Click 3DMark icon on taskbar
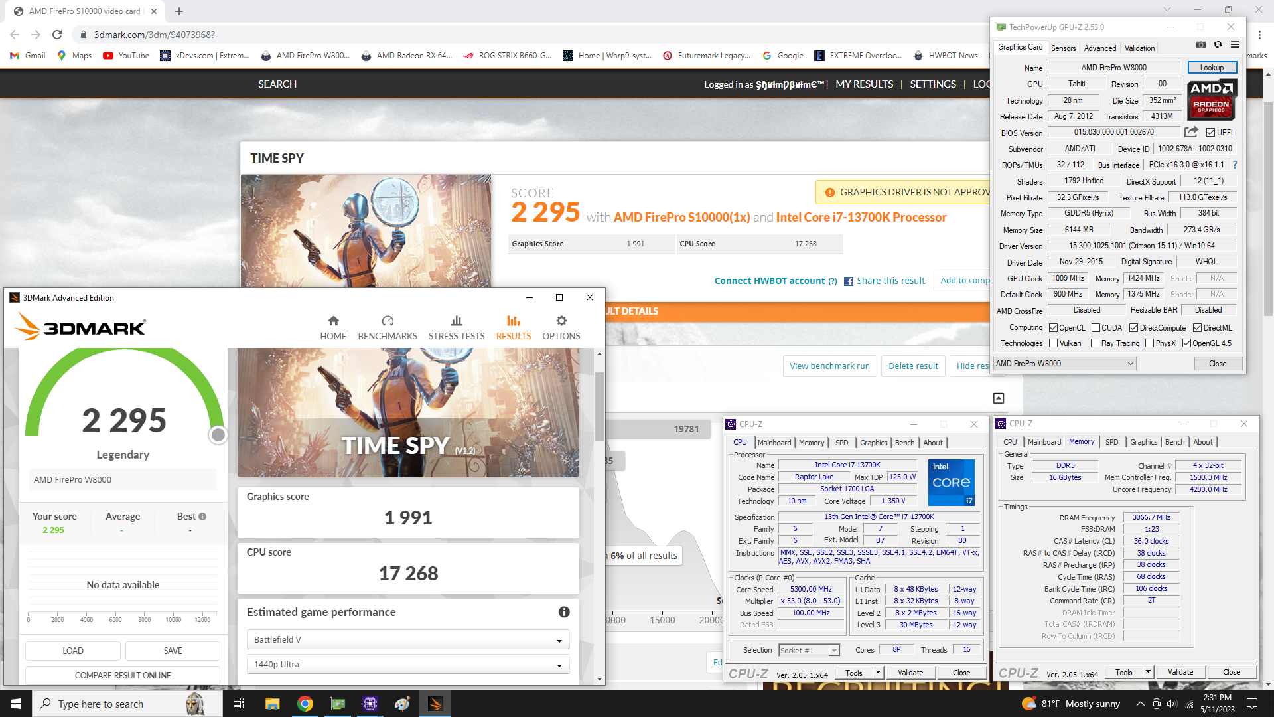 click(435, 704)
